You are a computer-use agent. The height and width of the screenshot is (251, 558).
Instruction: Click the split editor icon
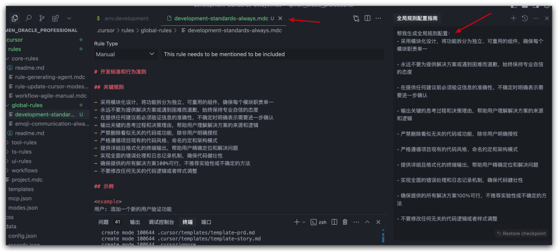368,18
